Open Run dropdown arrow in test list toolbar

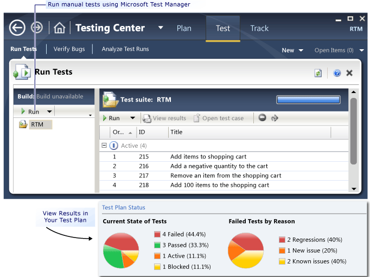(x=132, y=118)
